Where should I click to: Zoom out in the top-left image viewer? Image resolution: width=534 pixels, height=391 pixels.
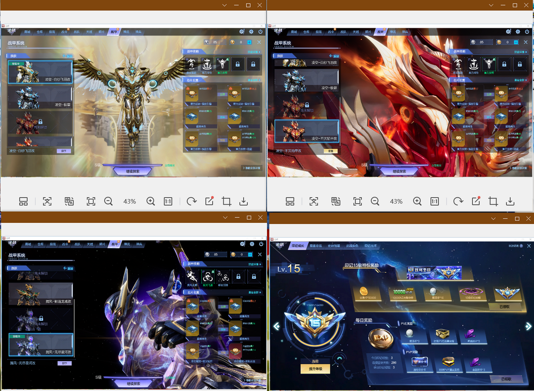pyautogui.click(x=108, y=201)
